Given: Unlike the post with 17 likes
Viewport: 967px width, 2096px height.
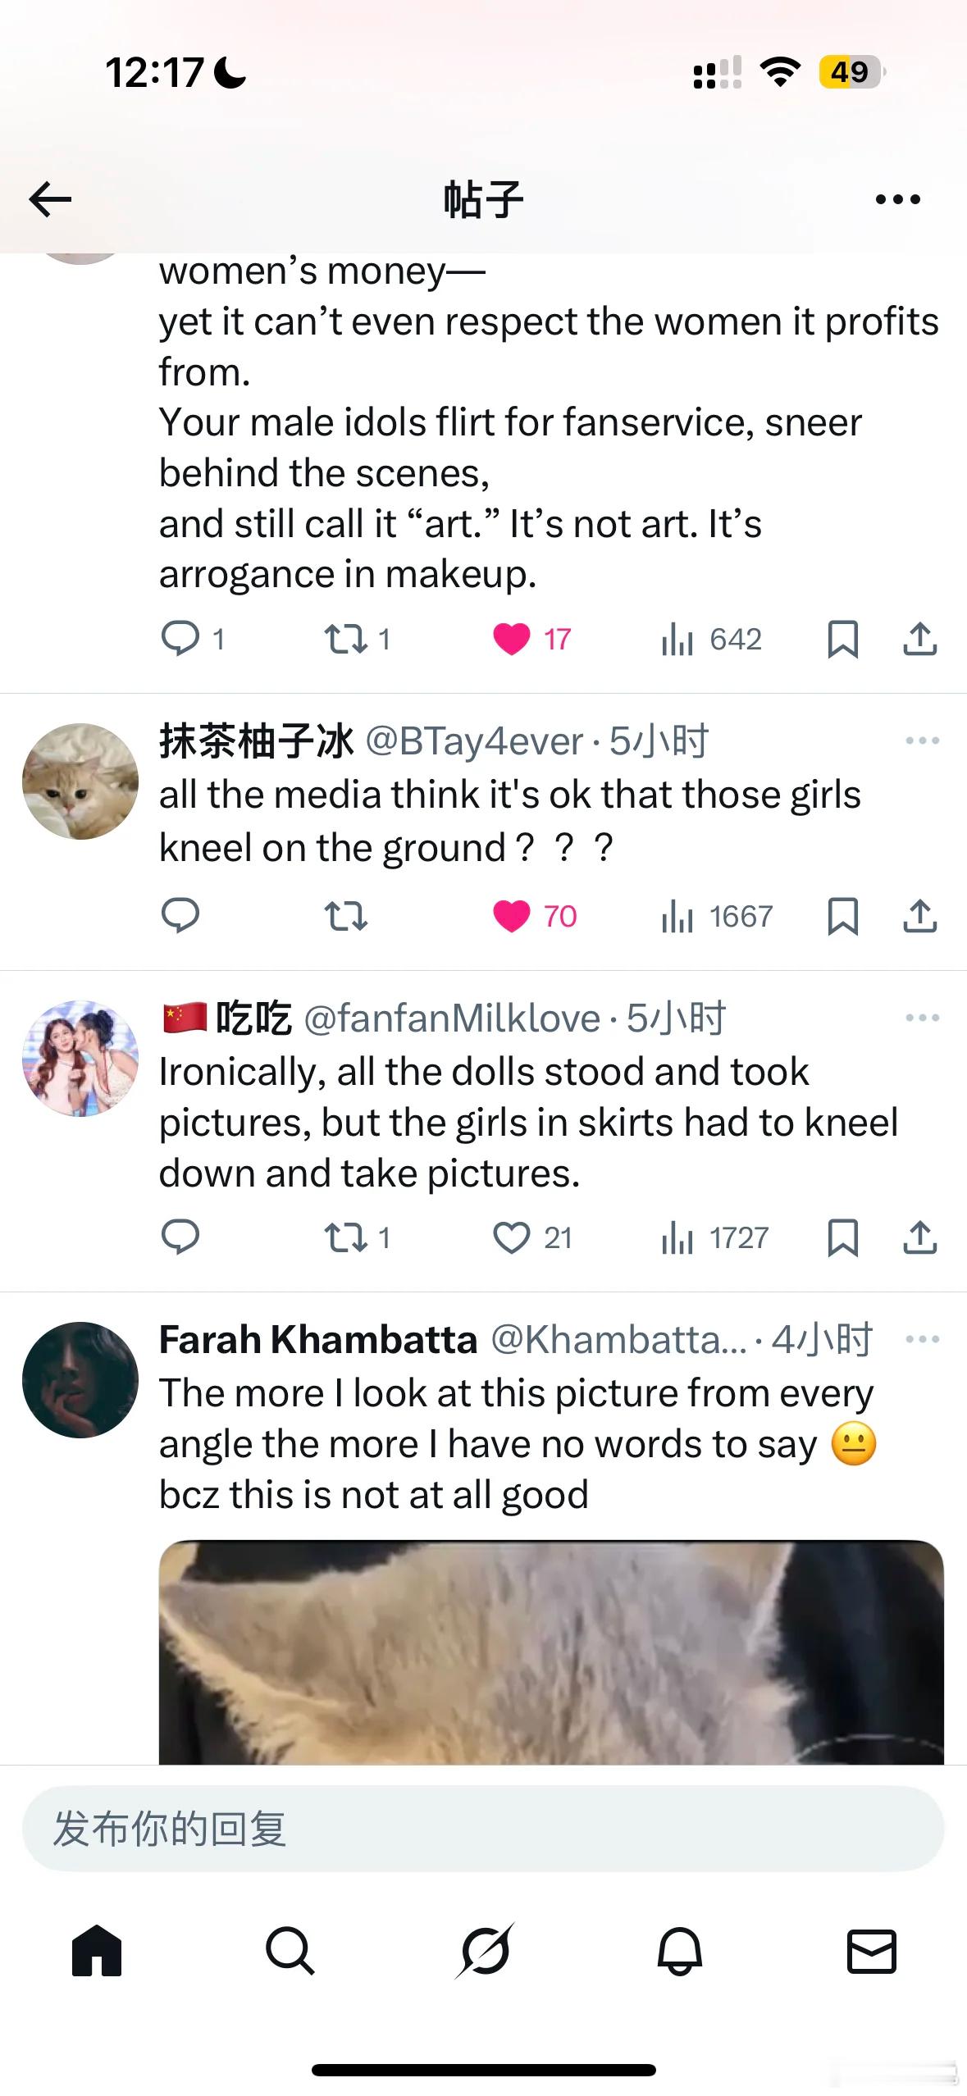Looking at the screenshot, I should pyautogui.click(x=512, y=639).
